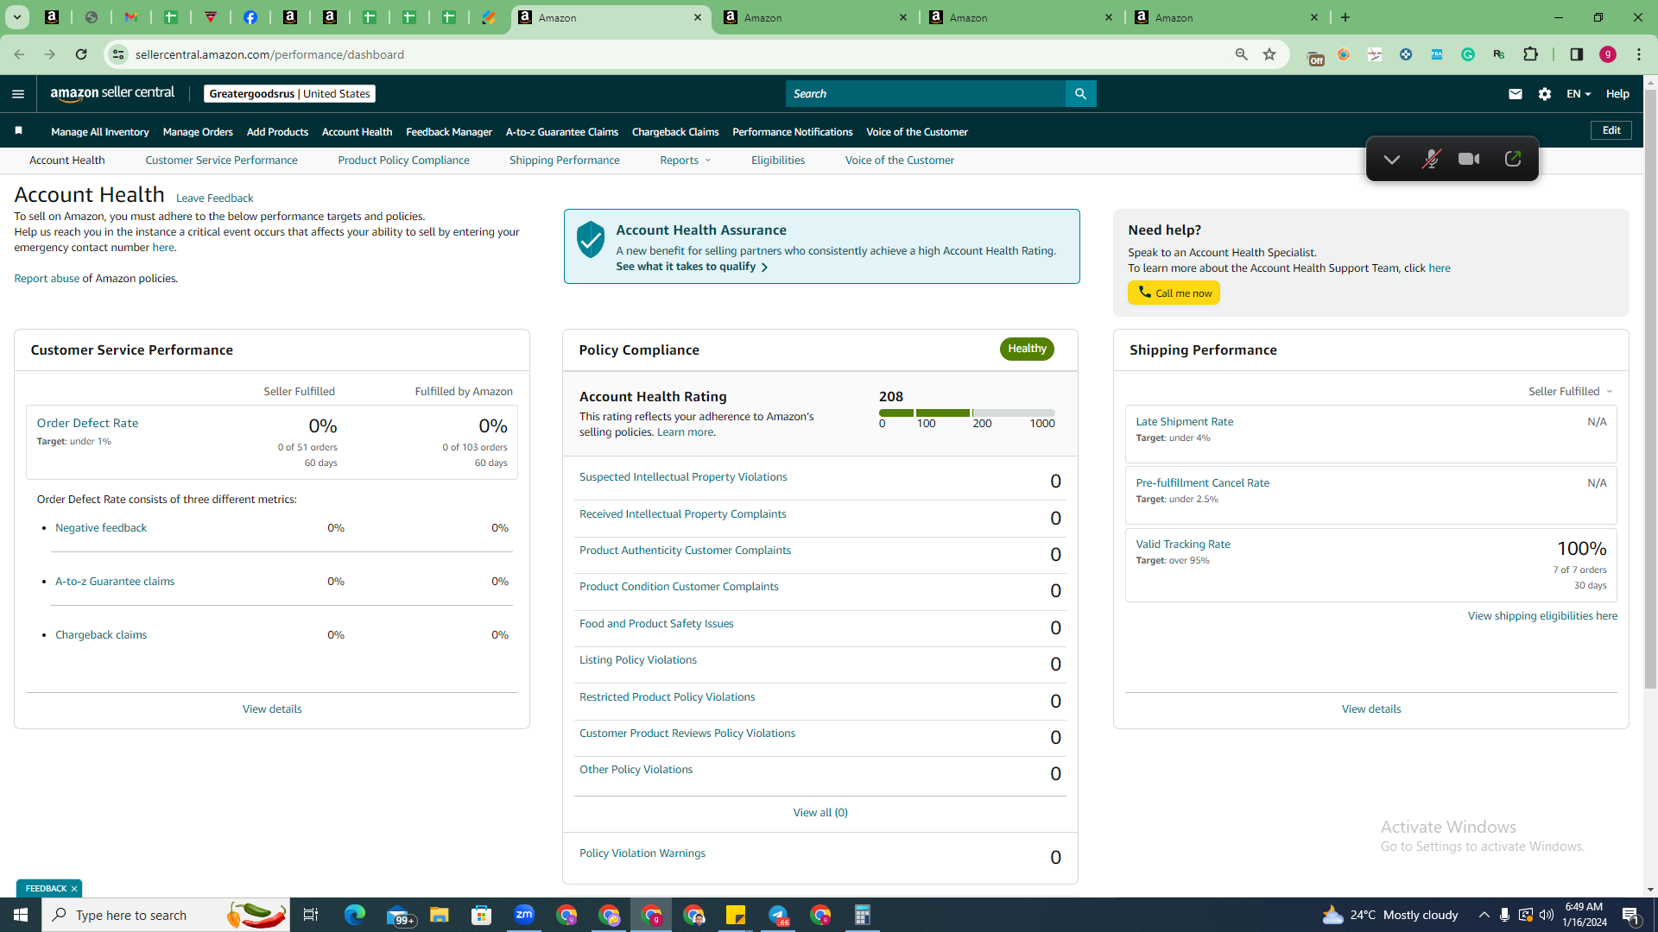This screenshot has height=932, width=1658.
Task: Expand See what it takes to qualify
Action: tap(692, 267)
